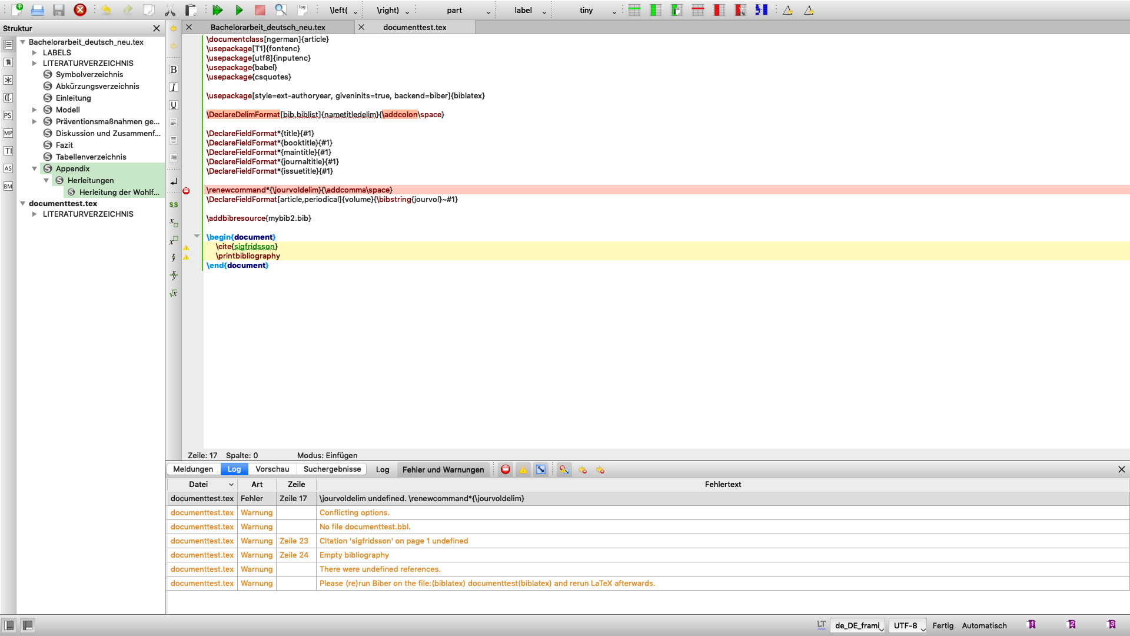1130x636 pixels.
Task: Switch to the documenttest.tex editor tab
Action: pos(415,27)
